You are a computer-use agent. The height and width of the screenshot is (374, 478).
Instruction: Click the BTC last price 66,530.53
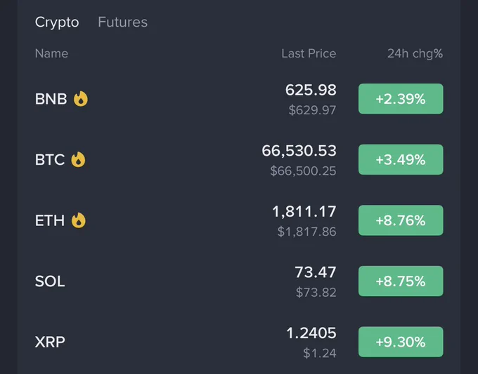299,151
